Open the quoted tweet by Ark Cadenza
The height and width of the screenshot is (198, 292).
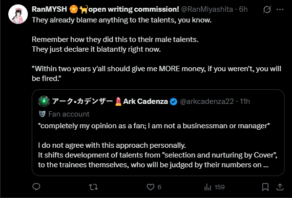tap(158, 133)
